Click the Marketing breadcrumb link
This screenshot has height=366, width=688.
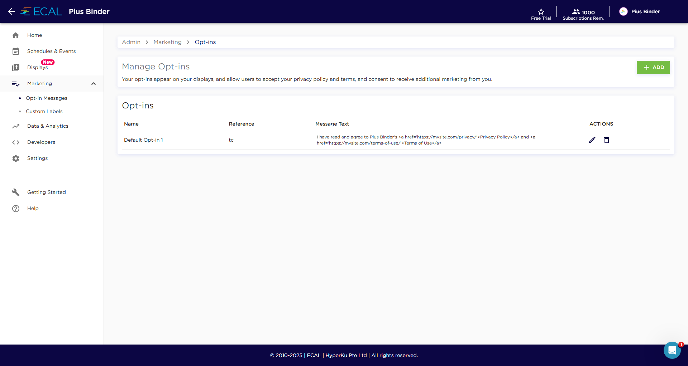(x=167, y=42)
